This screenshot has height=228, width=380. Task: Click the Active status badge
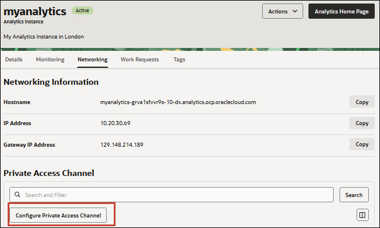[x=82, y=11]
